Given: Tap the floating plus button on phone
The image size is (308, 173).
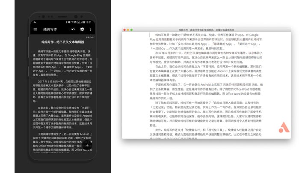Looking at the screenshot, I should coord(87,145).
